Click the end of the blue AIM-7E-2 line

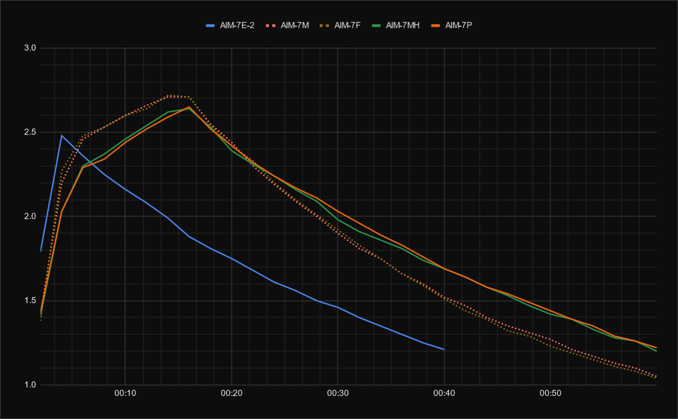click(444, 349)
